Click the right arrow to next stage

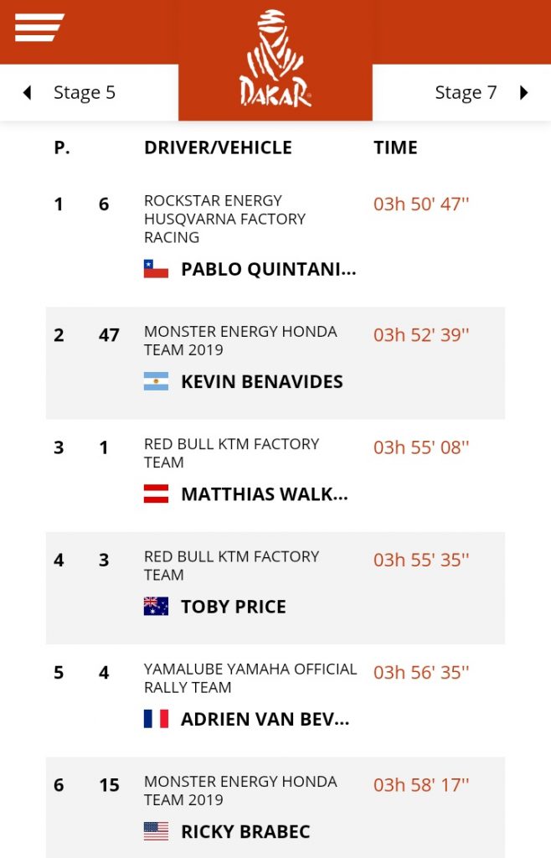click(x=524, y=93)
